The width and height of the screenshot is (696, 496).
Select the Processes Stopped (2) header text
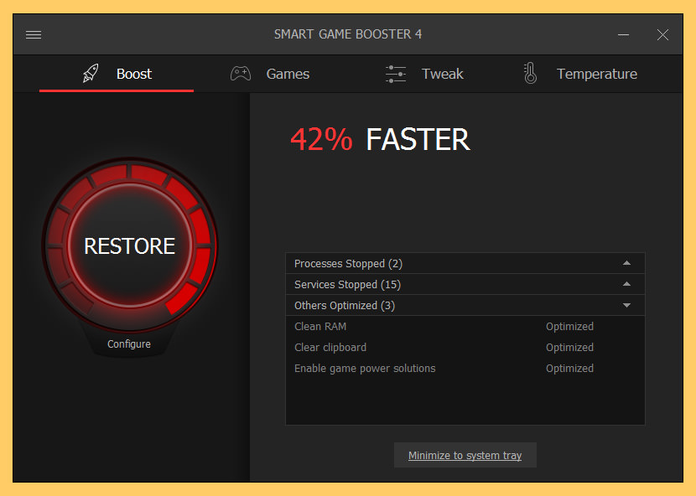tap(349, 264)
